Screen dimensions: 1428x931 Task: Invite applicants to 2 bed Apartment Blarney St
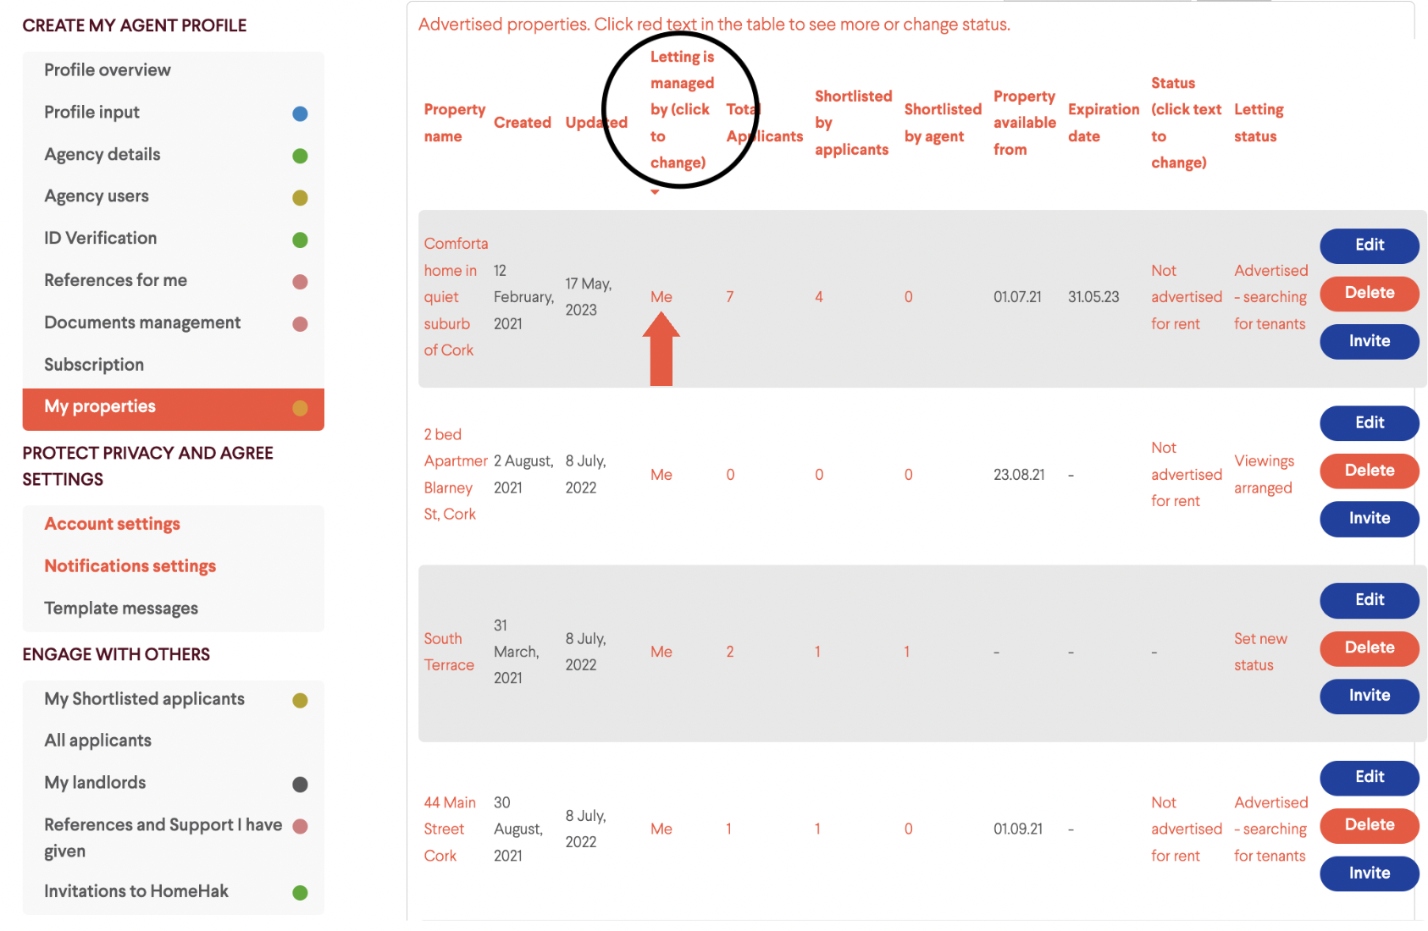tap(1370, 519)
